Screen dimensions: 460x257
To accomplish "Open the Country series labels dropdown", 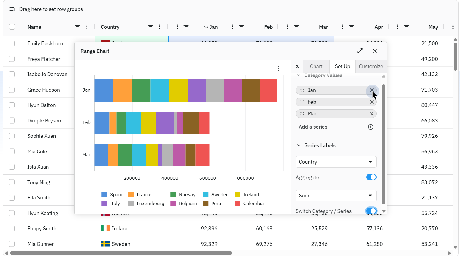I will pos(336,162).
